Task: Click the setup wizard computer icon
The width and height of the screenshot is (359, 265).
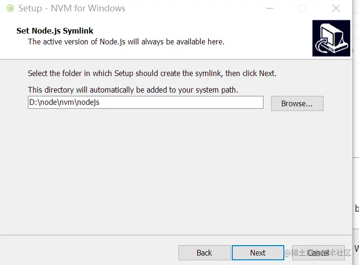Action: [331, 38]
